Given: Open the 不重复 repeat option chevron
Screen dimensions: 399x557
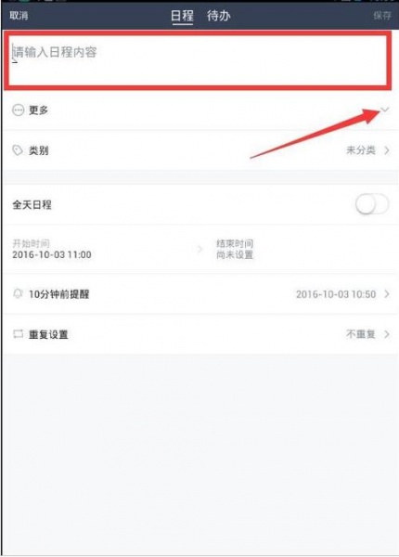Looking at the screenshot, I should click(x=387, y=334).
